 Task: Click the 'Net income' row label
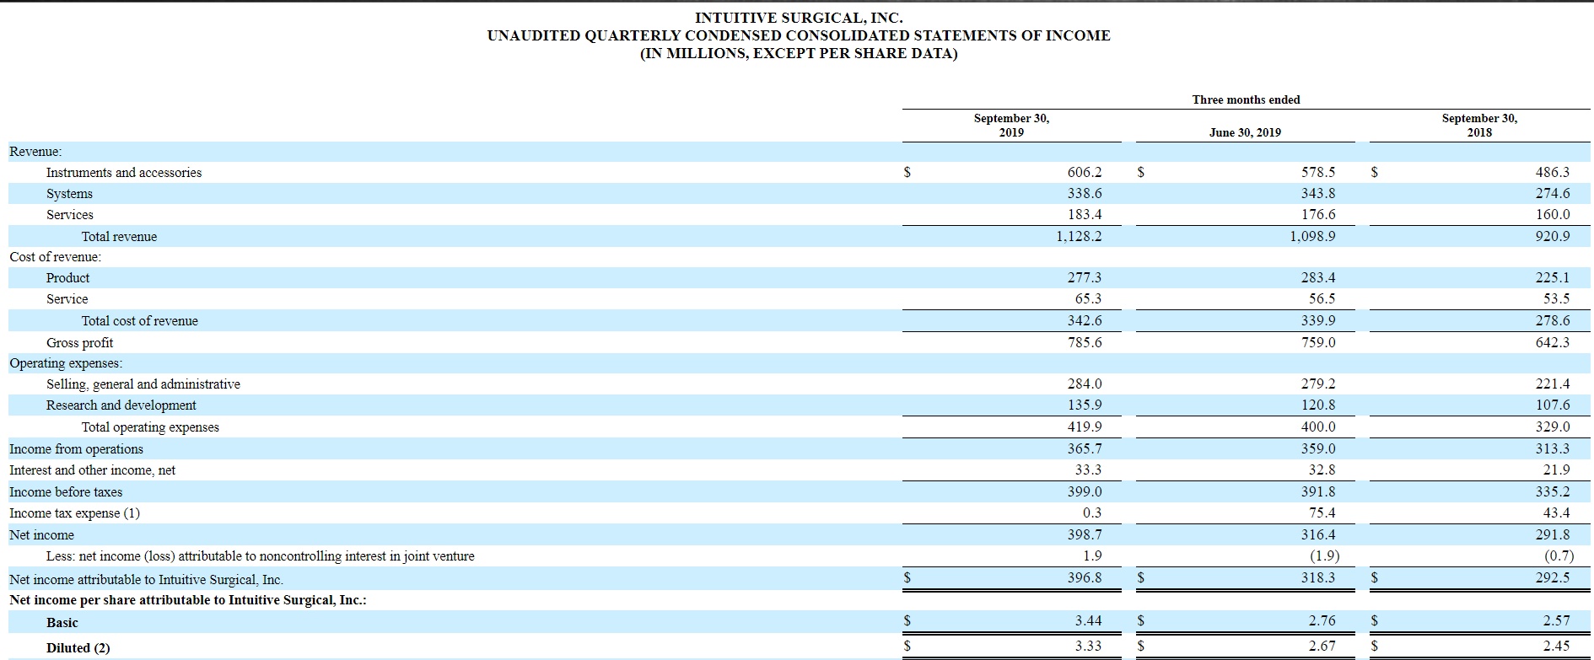point(41,535)
